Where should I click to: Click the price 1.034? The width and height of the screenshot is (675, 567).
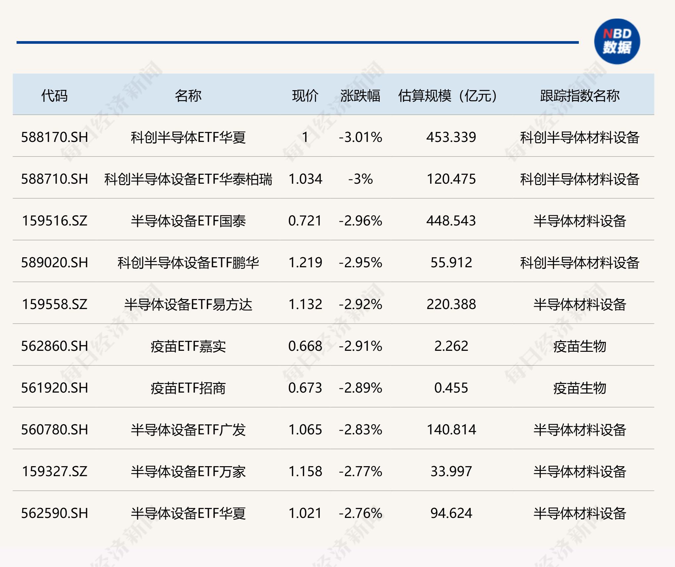305,179
